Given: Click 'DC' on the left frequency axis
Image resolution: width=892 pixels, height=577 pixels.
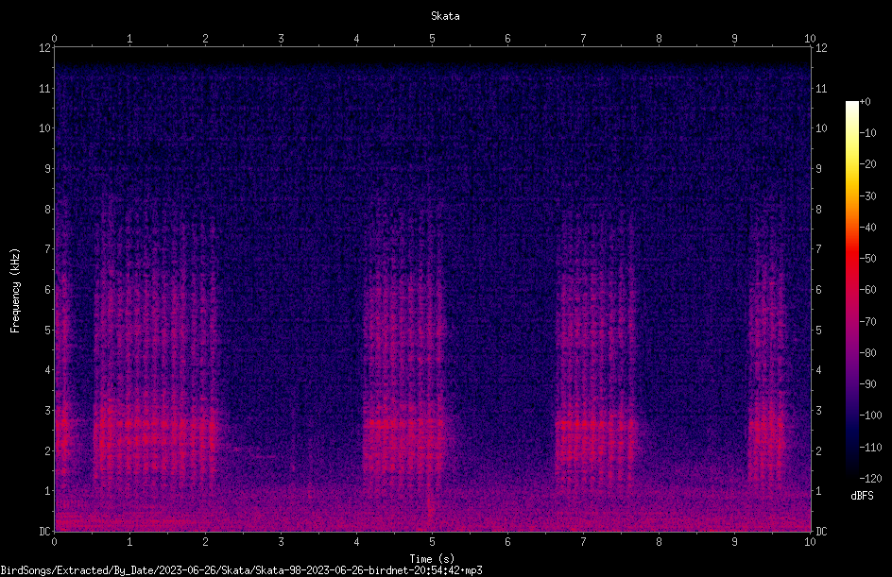Looking at the screenshot, I should [44, 532].
